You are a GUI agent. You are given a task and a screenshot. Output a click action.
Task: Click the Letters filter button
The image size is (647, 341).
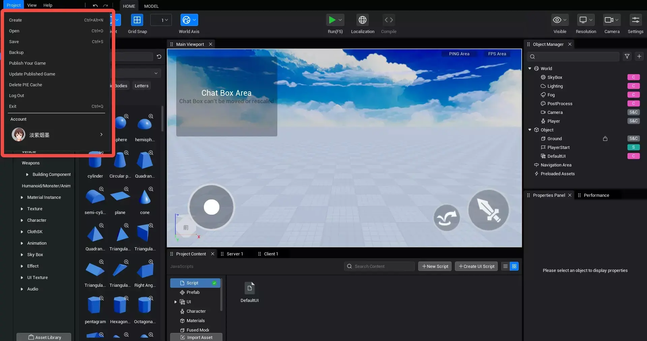142,86
